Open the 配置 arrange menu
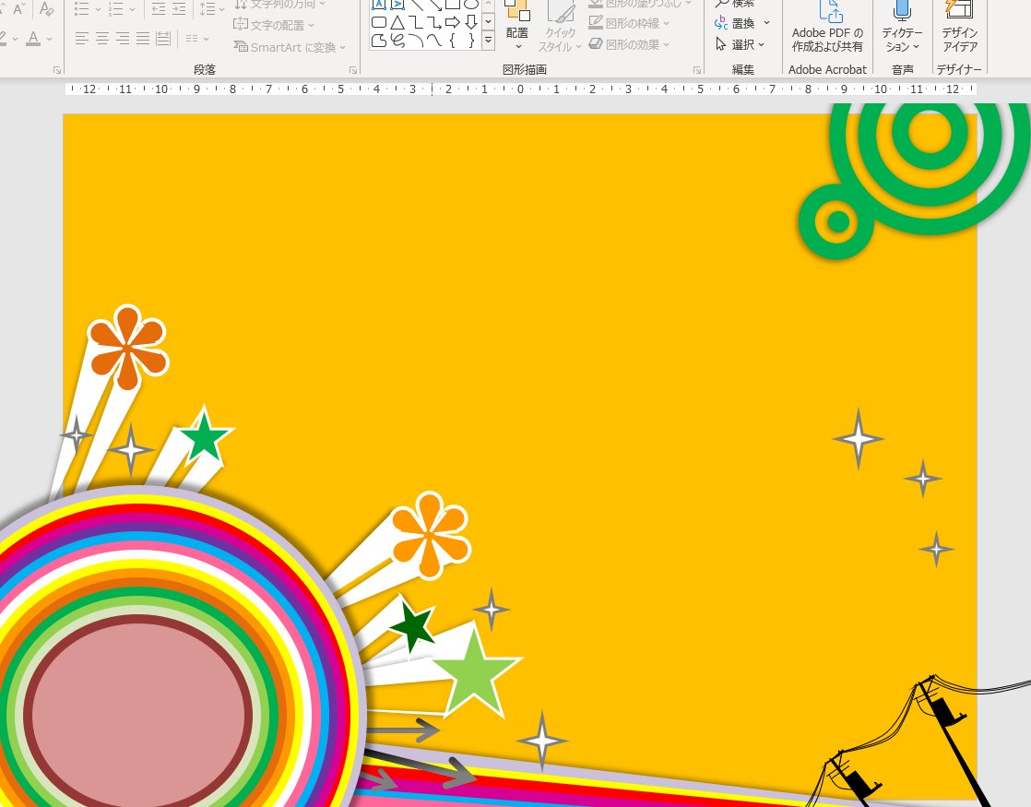 pyautogui.click(x=517, y=27)
